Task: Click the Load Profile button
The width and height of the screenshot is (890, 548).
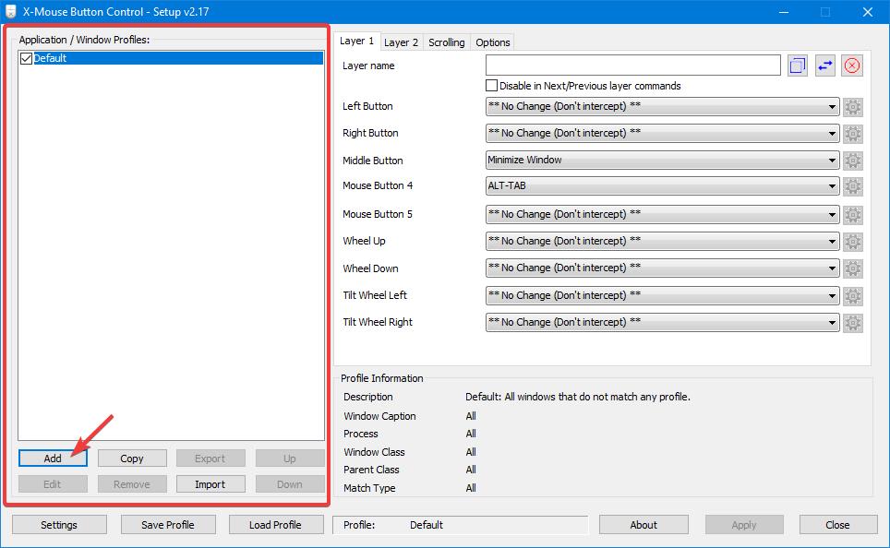Action: point(276,525)
